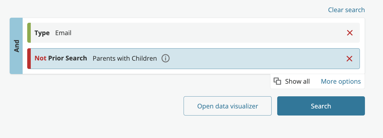Select the Type criterion row

point(194,33)
